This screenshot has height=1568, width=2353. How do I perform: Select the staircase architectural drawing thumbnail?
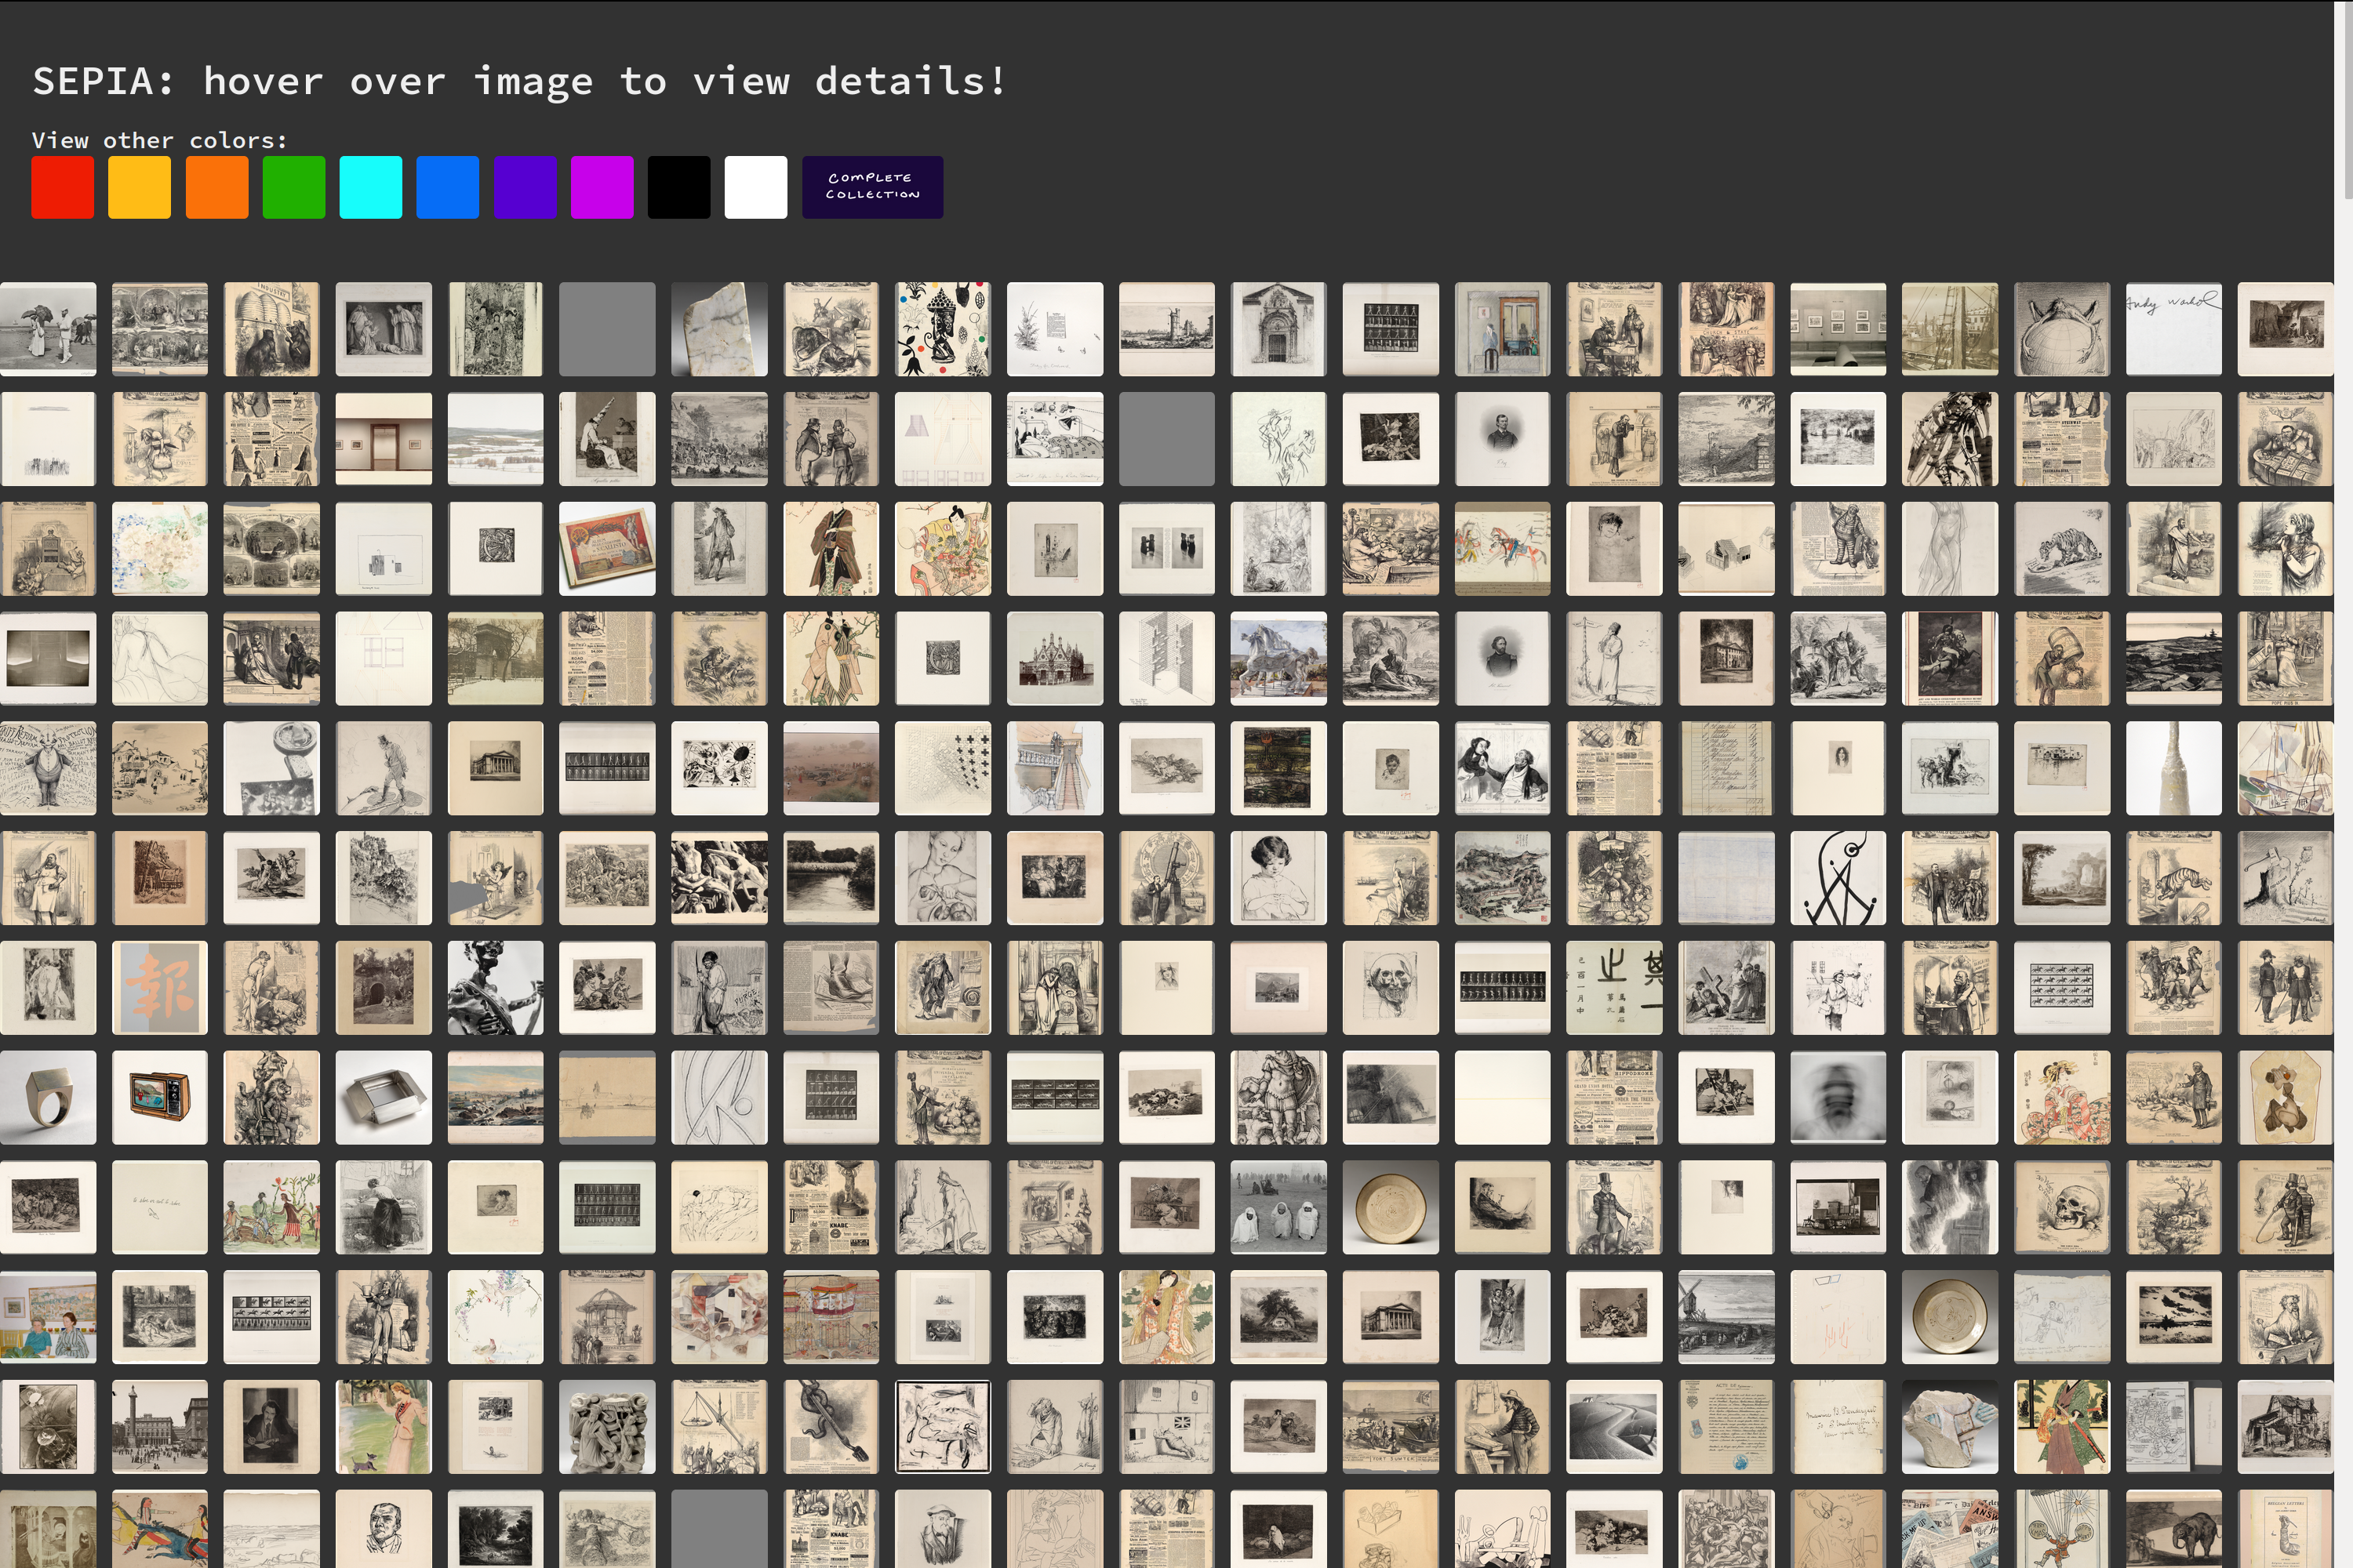pyautogui.click(x=1054, y=768)
